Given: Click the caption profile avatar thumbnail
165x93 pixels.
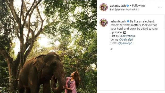Looking at the screenshot, I should pyautogui.click(x=104, y=22).
